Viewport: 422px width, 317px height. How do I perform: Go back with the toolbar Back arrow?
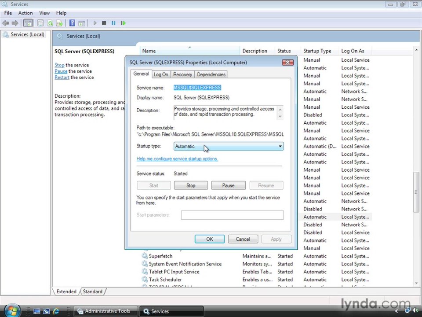point(5,23)
